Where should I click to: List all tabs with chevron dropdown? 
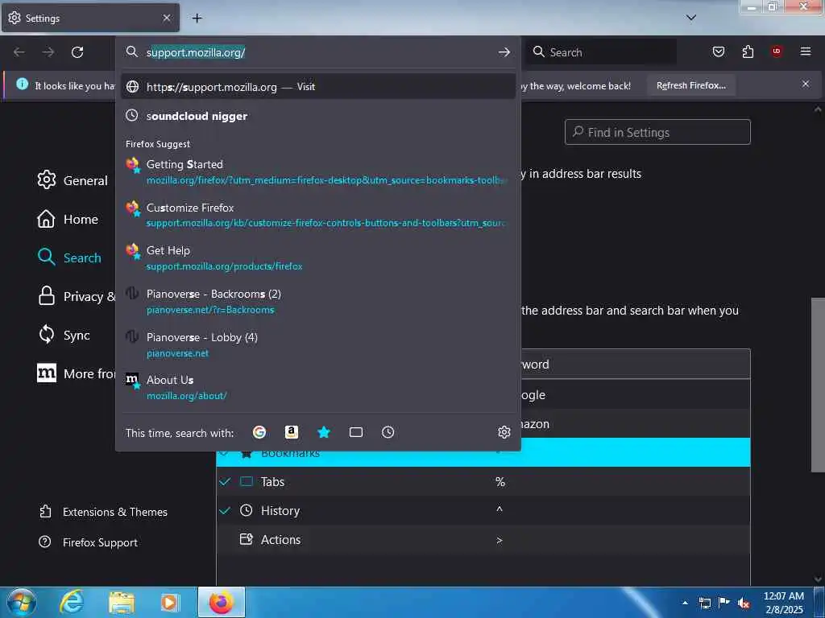[690, 18]
